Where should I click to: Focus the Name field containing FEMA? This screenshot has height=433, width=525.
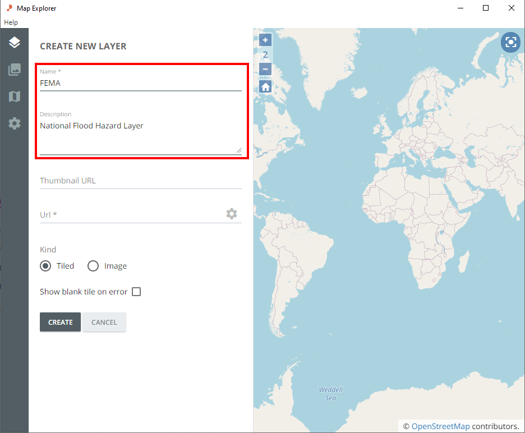coord(141,83)
